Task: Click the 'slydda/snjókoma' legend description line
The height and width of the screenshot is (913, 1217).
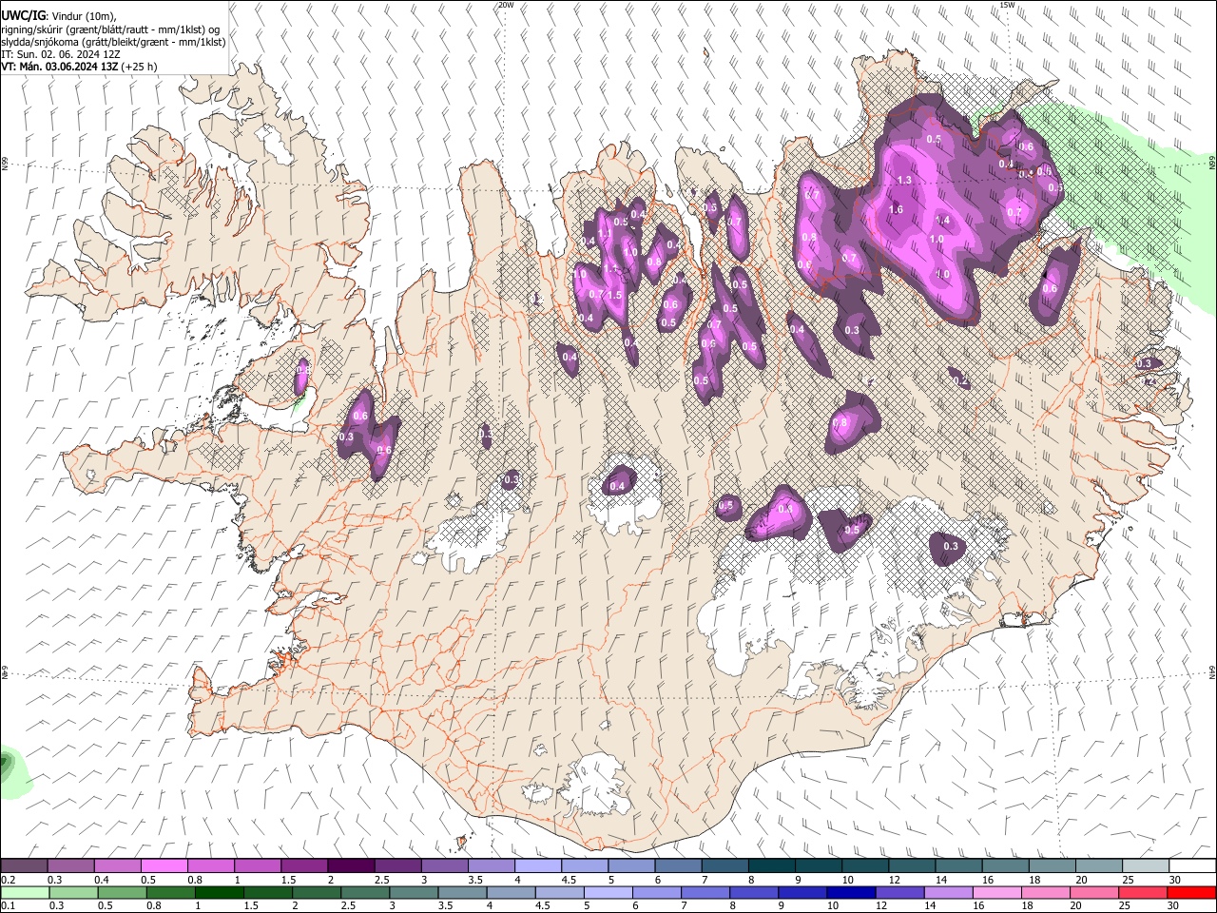Action: [x=113, y=42]
